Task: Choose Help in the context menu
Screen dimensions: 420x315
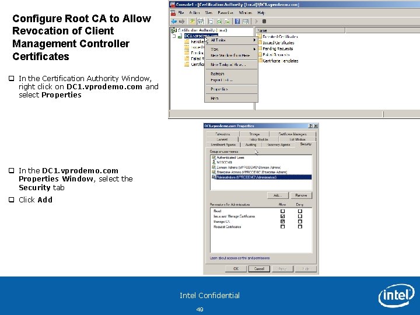Action: pos(231,99)
